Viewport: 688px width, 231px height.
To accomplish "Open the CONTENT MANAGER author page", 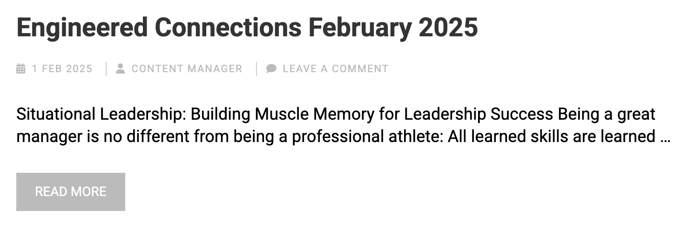I will click(x=187, y=69).
